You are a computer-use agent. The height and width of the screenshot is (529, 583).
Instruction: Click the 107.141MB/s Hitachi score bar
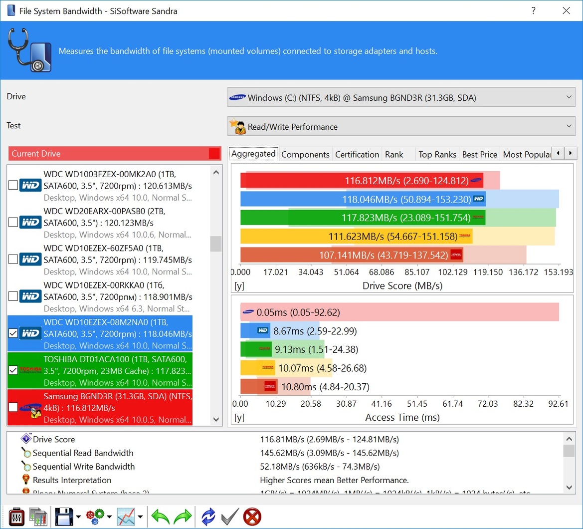tap(352, 255)
